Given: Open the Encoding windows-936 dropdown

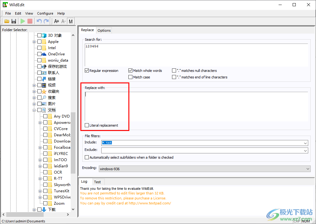Looking at the screenshot, I should tap(308, 169).
